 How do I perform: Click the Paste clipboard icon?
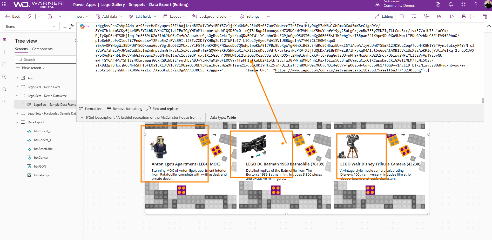[x=50, y=16]
